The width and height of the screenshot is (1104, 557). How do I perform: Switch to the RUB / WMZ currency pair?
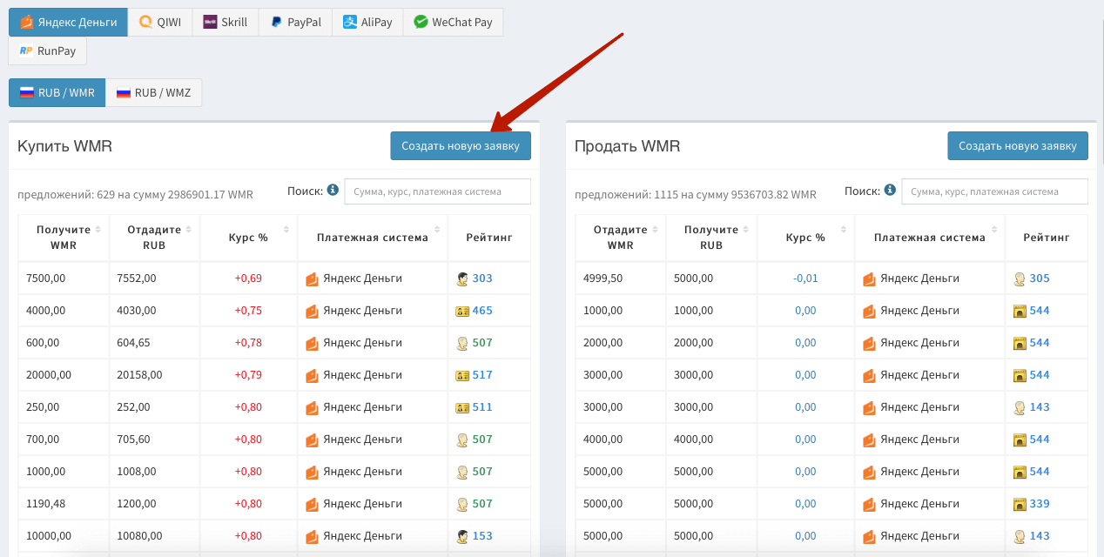[154, 92]
